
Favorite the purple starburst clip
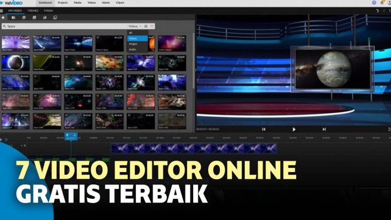[4, 38]
